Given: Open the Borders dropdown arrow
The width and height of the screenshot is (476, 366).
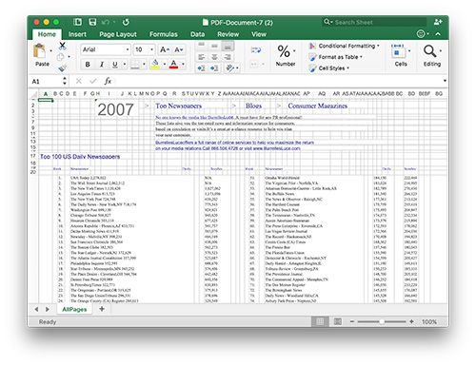Looking at the screenshot, I should tap(144, 65).
